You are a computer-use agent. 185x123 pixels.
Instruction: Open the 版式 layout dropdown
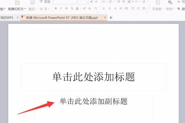(x=36, y=9)
